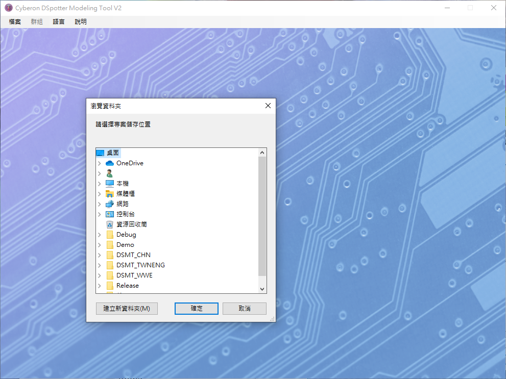Select the 媒體櫃 libraries icon
The image size is (506, 379).
[110, 194]
